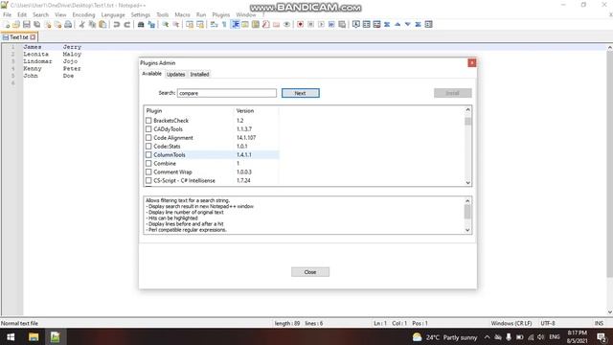Click the New file toolbar icon
The width and height of the screenshot is (613, 345).
(x=7, y=24)
